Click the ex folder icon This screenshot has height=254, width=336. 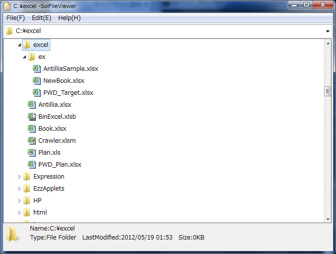click(31, 57)
